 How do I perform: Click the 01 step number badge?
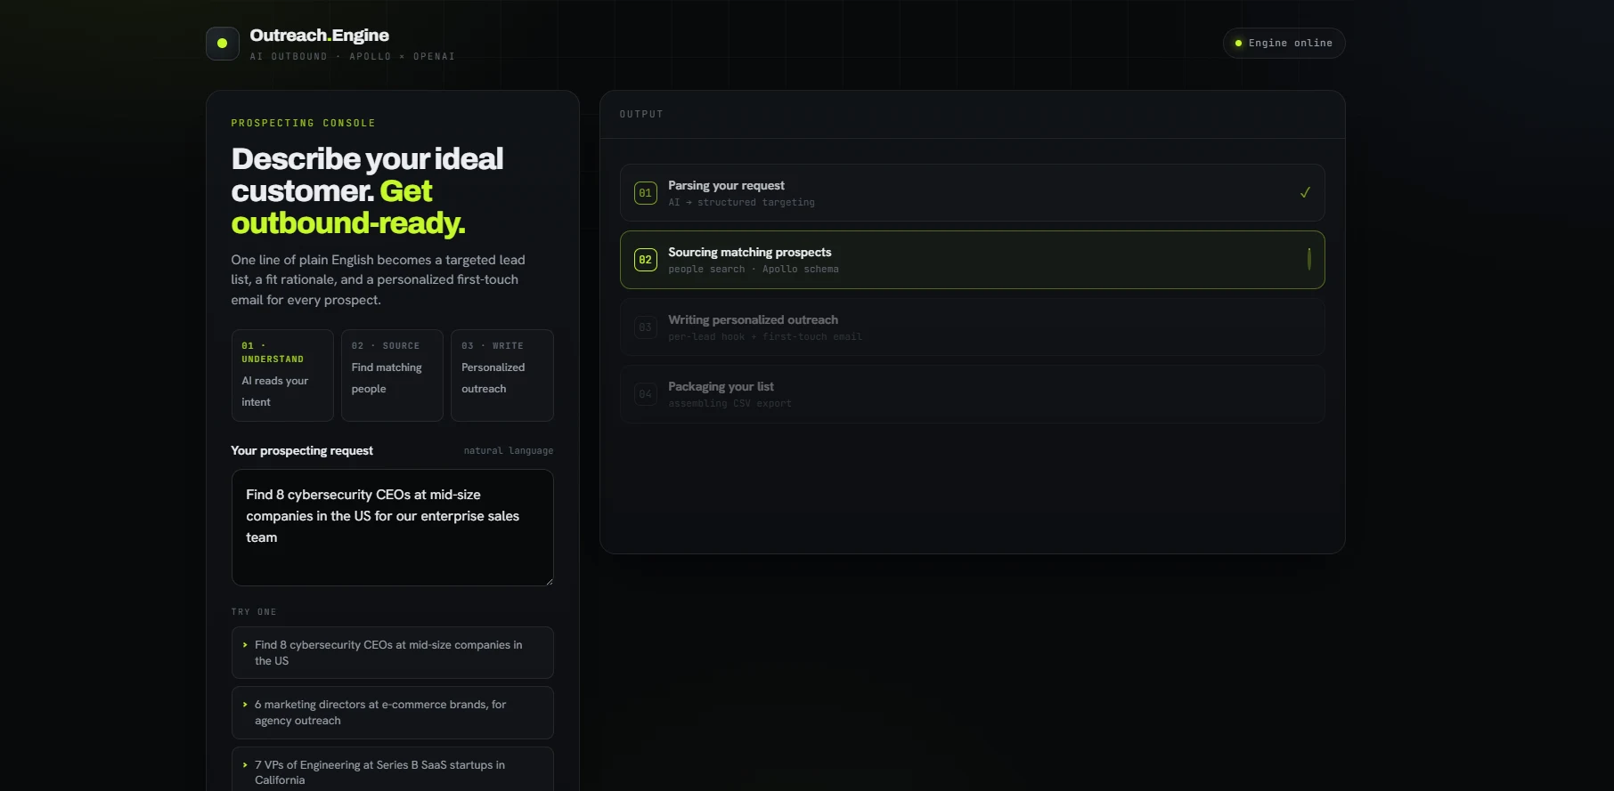click(x=645, y=192)
